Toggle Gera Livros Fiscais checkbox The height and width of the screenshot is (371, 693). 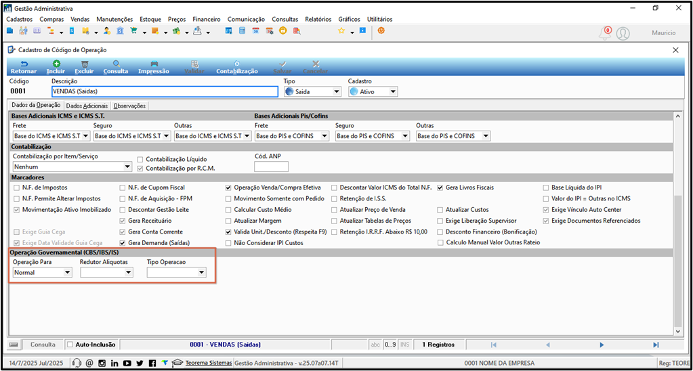(x=440, y=188)
